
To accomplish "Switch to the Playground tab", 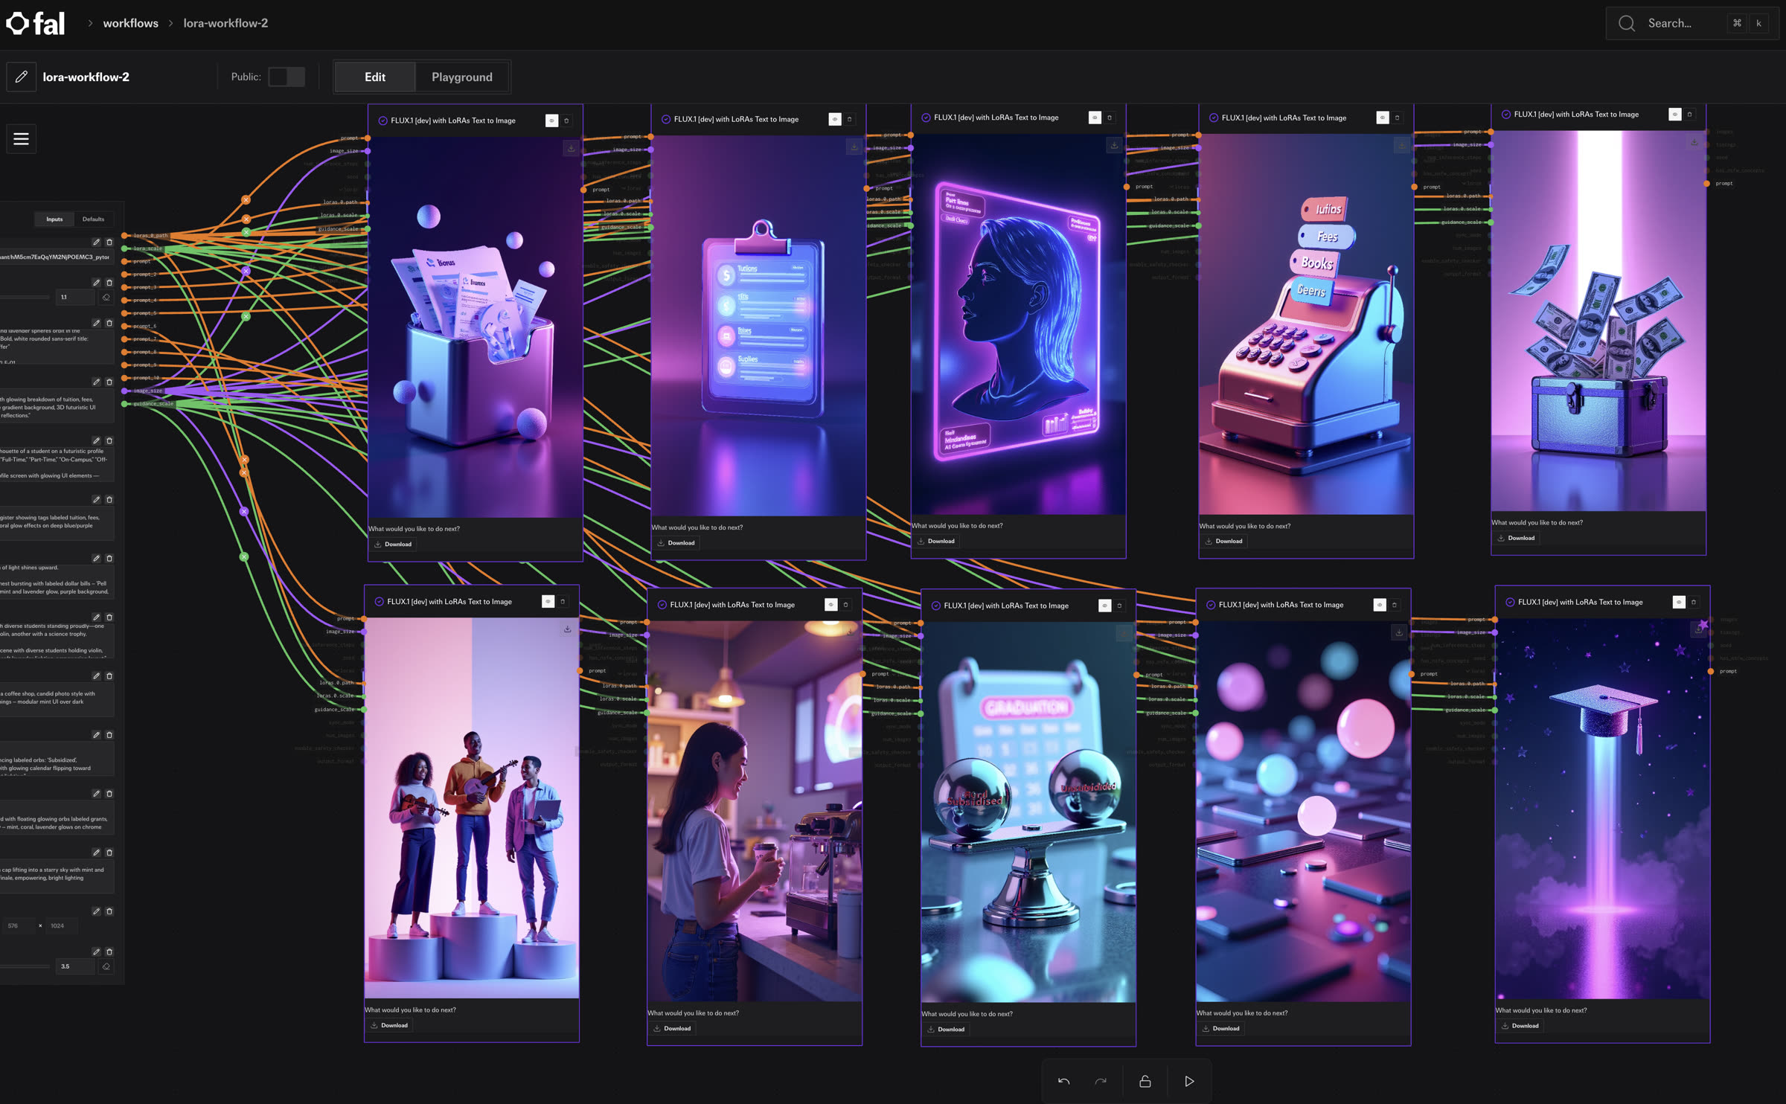I will (462, 77).
